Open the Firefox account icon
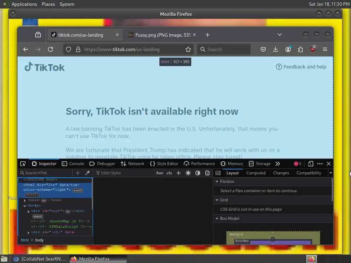Viewport: 351px width, 263px height. coord(288,49)
